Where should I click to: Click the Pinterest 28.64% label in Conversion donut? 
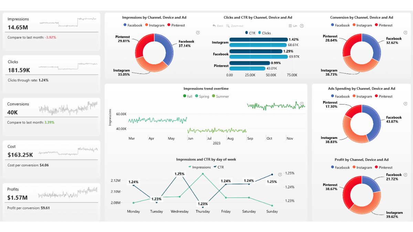[x=330, y=38]
